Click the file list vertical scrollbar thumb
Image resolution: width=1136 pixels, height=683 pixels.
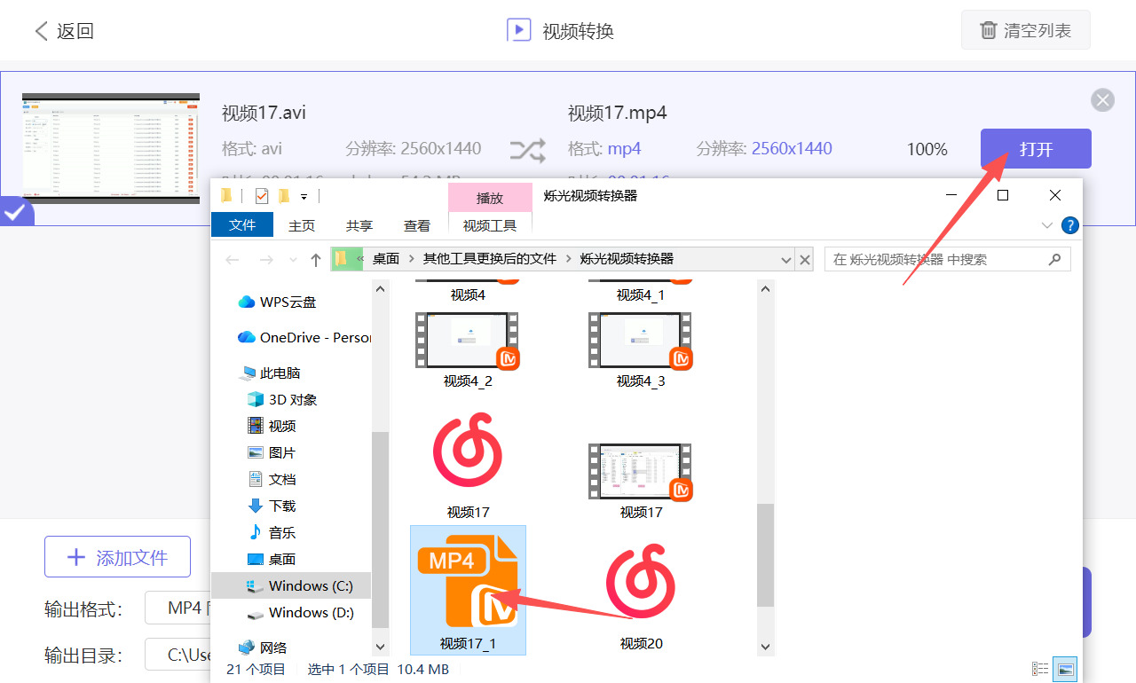pyautogui.click(x=765, y=556)
